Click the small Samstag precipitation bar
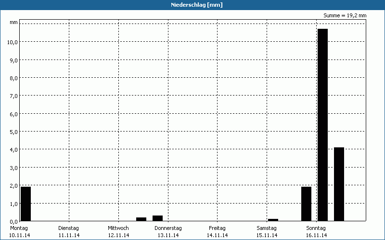This screenshot has height=240, width=385. [x=273, y=220]
